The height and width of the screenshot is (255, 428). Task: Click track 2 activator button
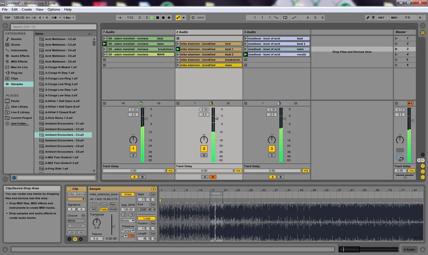click(x=204, y=149)
